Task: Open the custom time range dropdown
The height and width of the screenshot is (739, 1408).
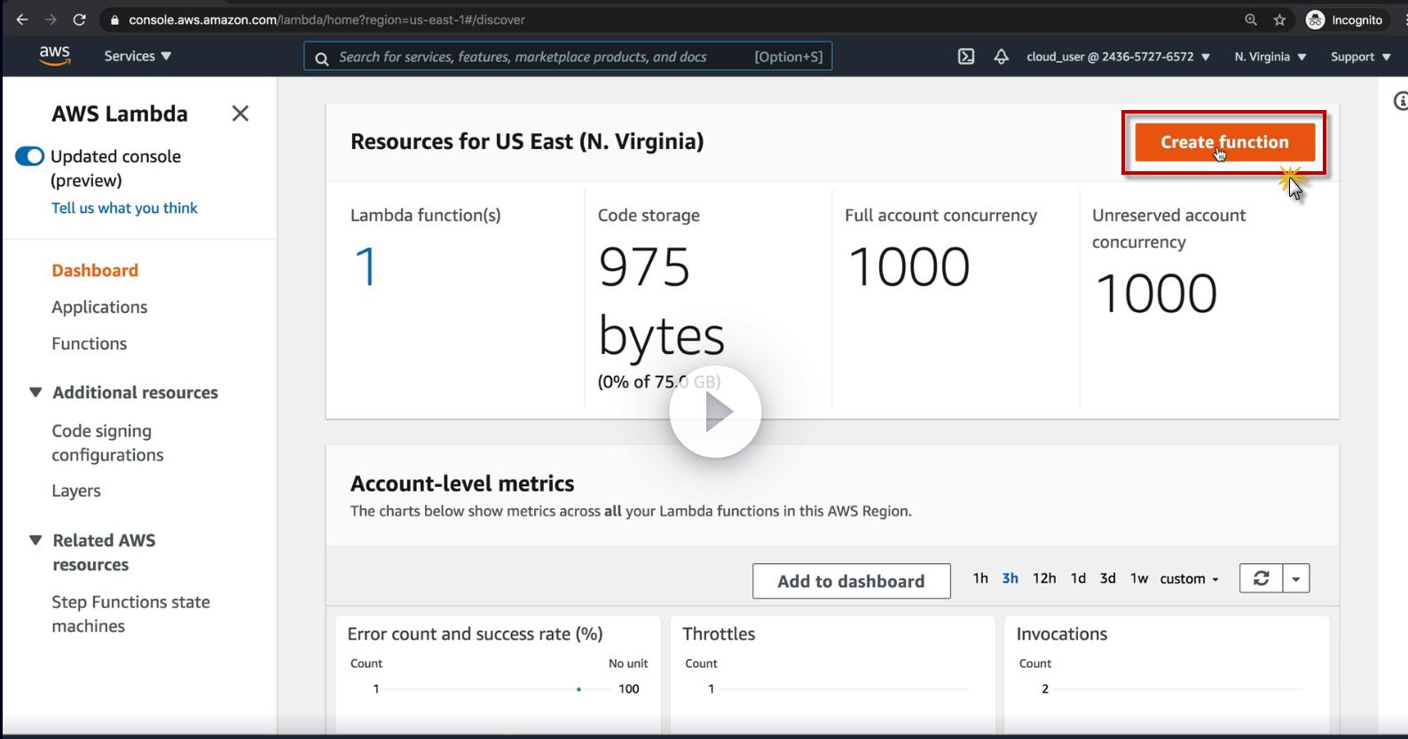Action: click(1189, 578)
